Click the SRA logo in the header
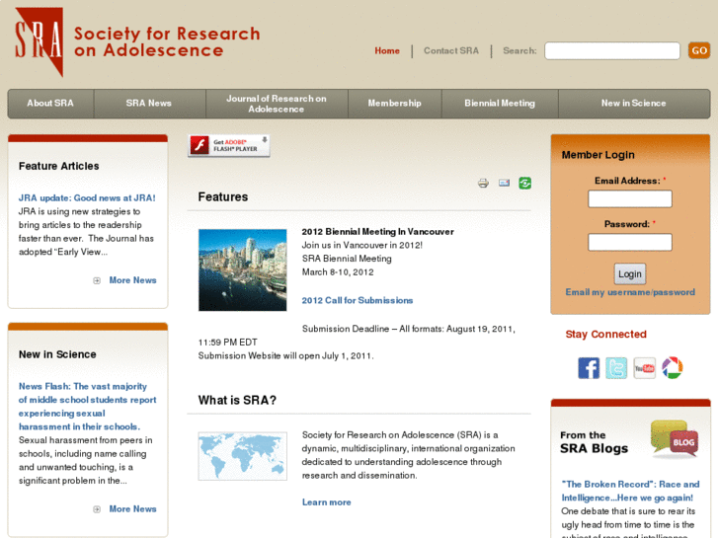 (39, 41)
